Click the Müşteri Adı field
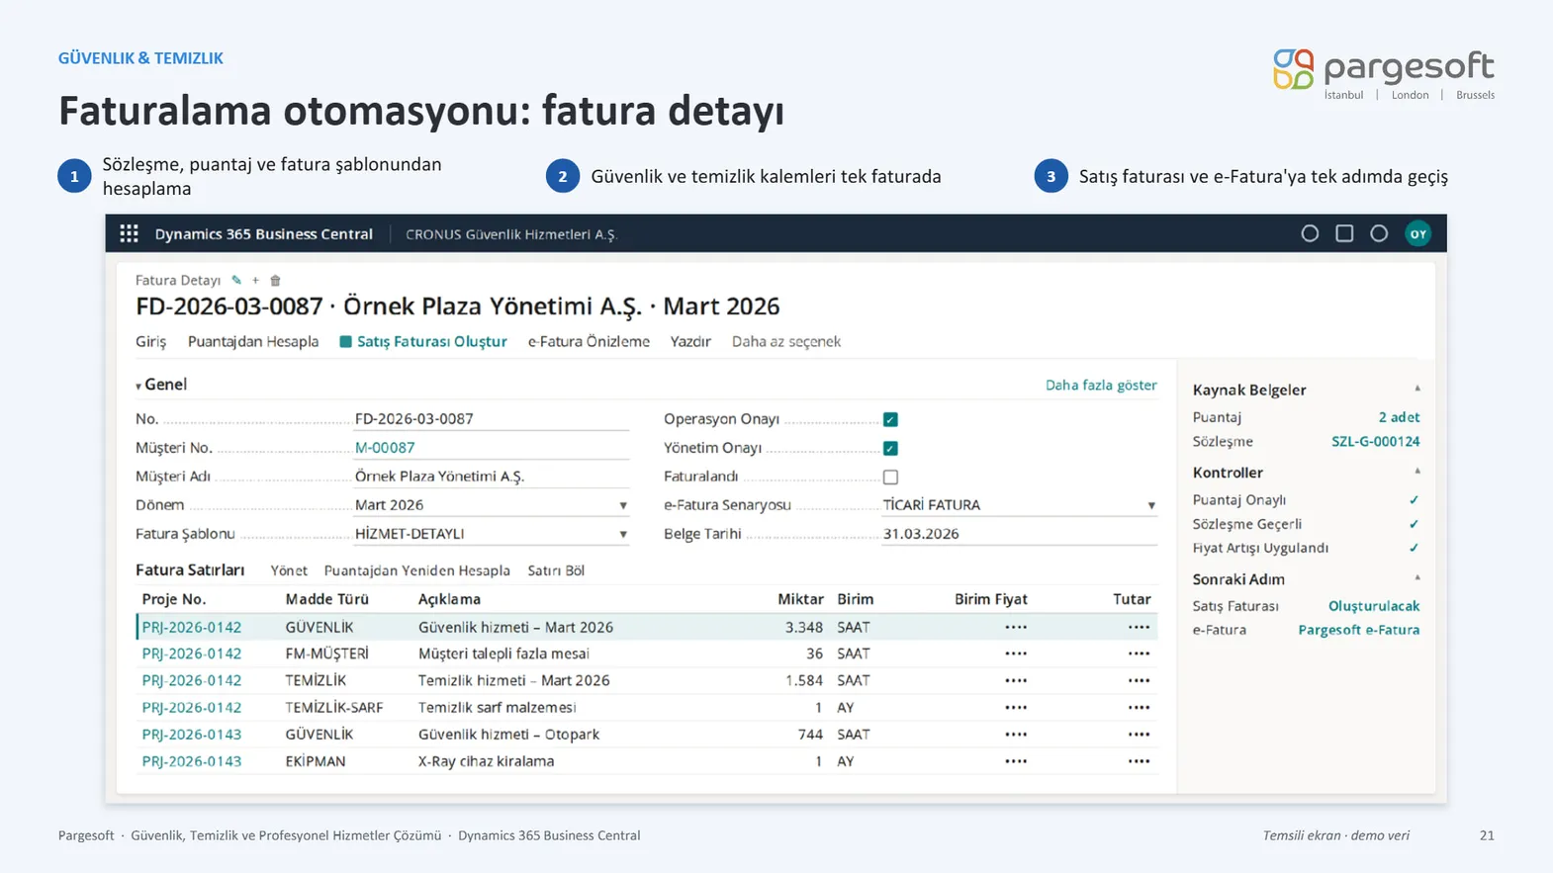 tap(492, 477)
